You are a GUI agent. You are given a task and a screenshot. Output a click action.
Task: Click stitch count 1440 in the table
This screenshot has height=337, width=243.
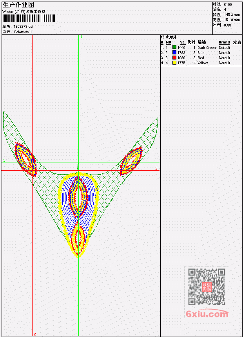(x=181, y=48)
